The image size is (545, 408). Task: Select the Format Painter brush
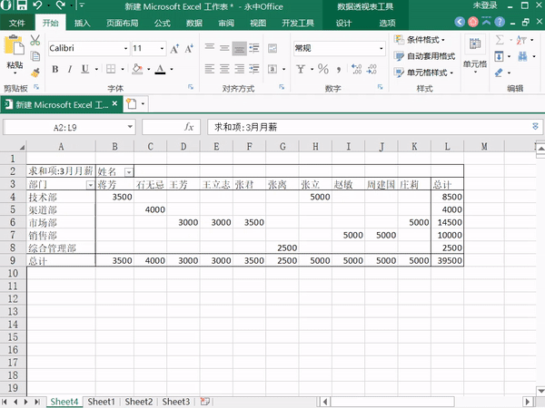coord(35,73)
